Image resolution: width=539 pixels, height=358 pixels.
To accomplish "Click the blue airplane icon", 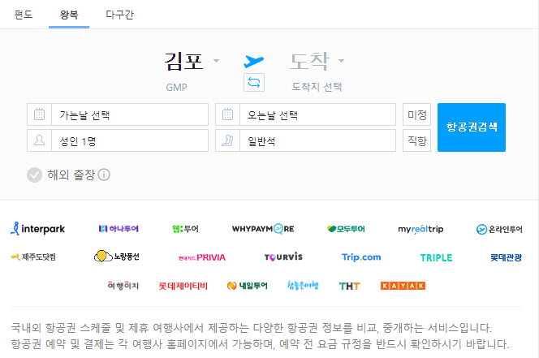I will click(254, 61).
